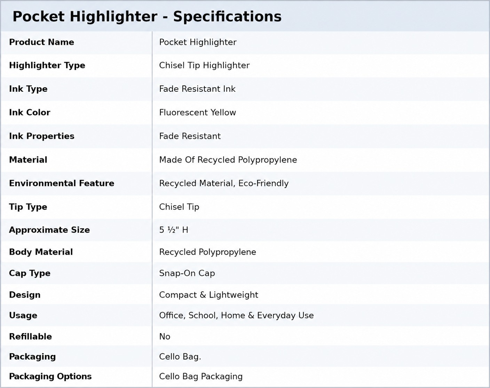The width and height of the screenshot is (490, 388).
Task: Click the 'Tip Type' label
Action: click(28, 207)
